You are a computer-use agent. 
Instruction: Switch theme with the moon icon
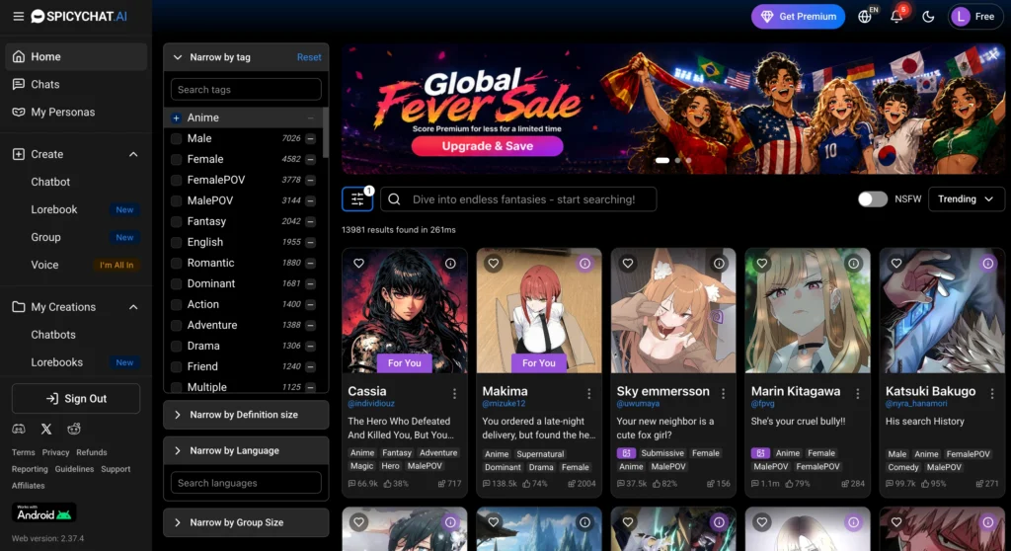point(928,17)
